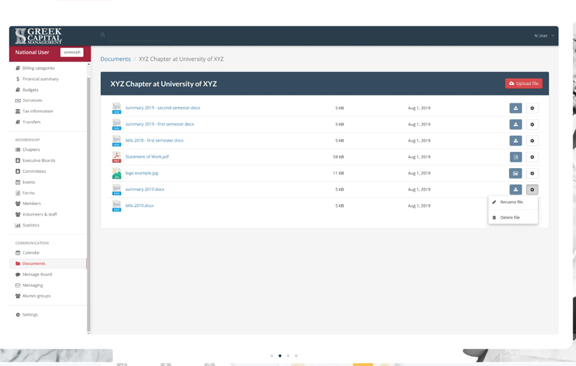Close gear menu for summary 2019.docx
The width and height of the screenshot is (576, 366).
pos(532,189)
